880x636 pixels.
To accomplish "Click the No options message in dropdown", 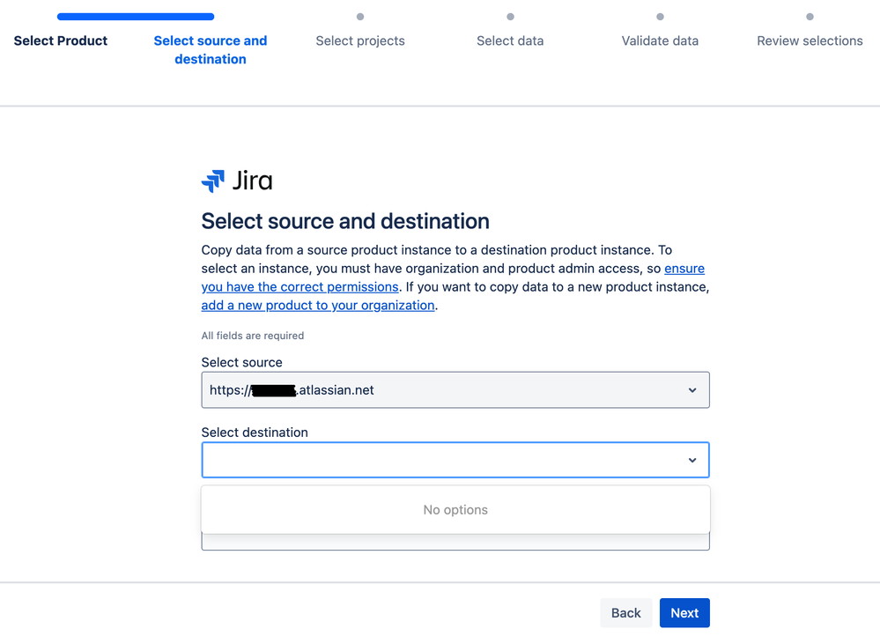I will [x=455, y=510].
